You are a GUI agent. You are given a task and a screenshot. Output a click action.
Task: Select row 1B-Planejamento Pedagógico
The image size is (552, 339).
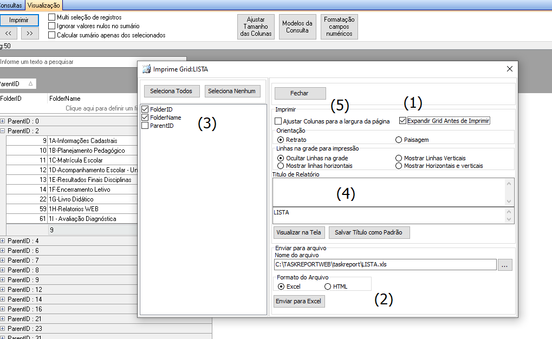pos(72,151)
